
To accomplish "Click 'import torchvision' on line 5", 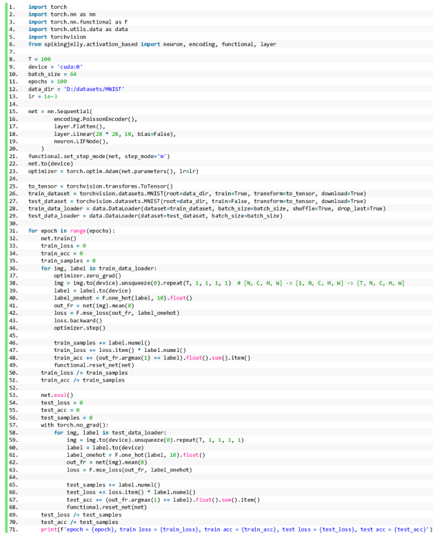I will [x=57, y=37].
